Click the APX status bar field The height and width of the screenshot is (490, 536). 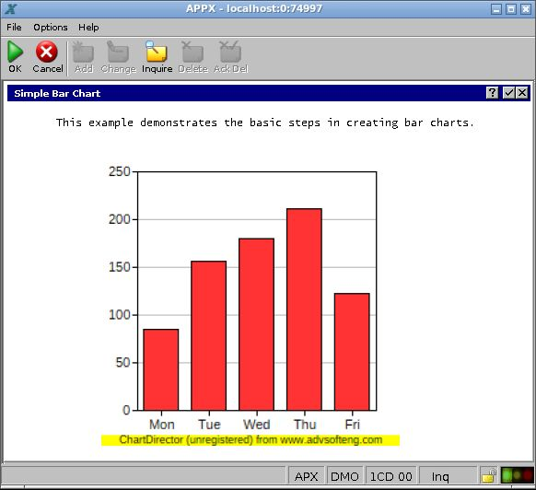pos(307,476)
